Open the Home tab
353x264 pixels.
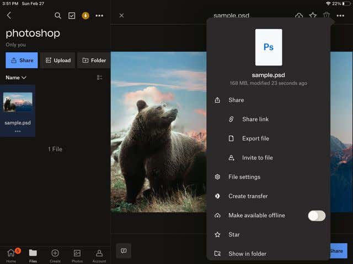pos(11,255)
